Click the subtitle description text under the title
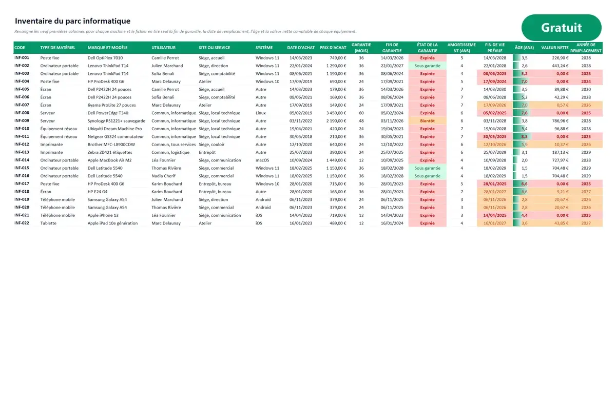 [x=185, y=31]
